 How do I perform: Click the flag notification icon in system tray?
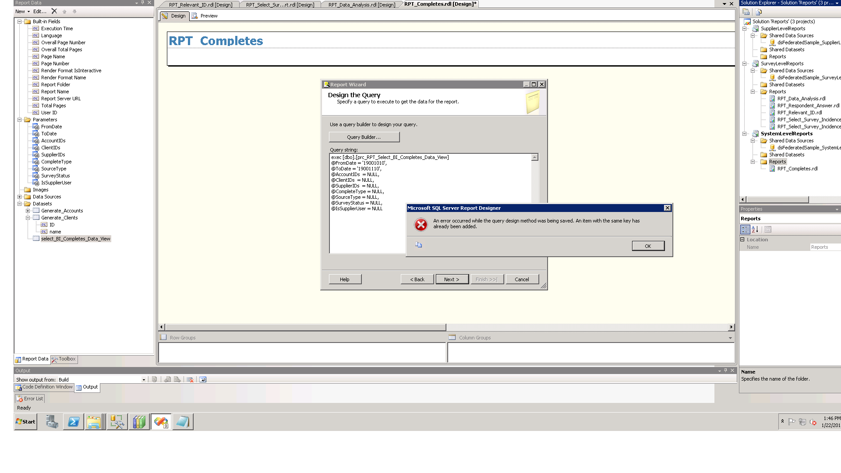(792, 422)
